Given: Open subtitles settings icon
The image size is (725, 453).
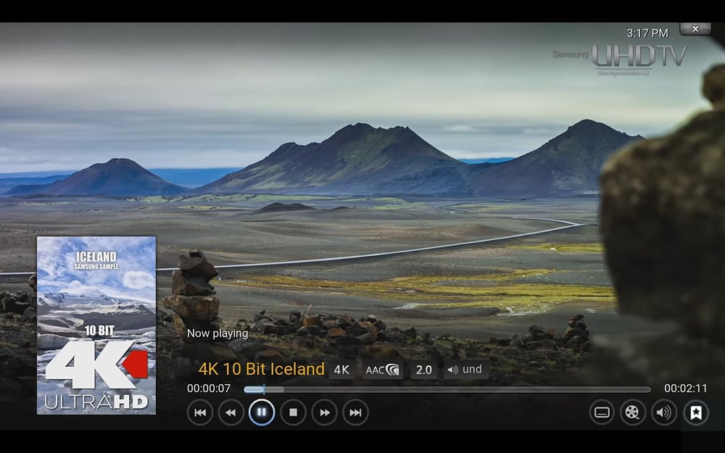Looking at the screenshot, I should (602, 412).
